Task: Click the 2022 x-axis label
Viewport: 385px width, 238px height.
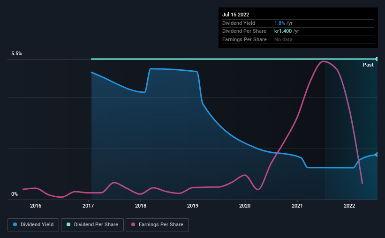Action: coord(349,206)
